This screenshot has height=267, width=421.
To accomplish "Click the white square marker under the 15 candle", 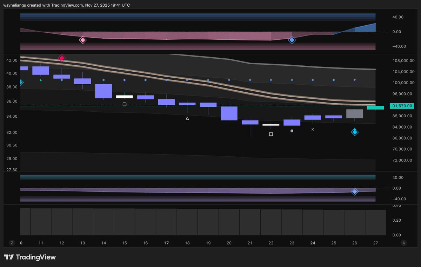I will point(124,104).
